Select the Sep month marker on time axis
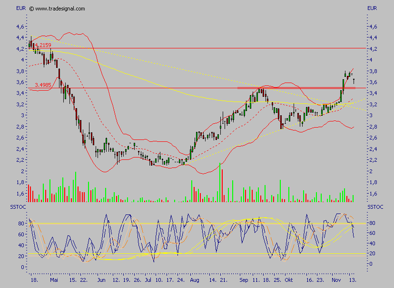The height and width of the screenshot is (288, 394). tap(244, 281)
